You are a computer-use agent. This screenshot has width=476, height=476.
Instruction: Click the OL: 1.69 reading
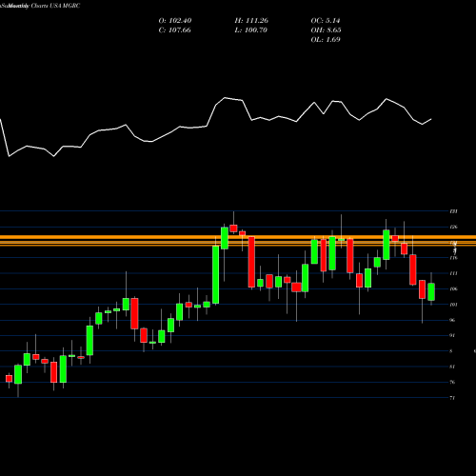tap(326, 40)
